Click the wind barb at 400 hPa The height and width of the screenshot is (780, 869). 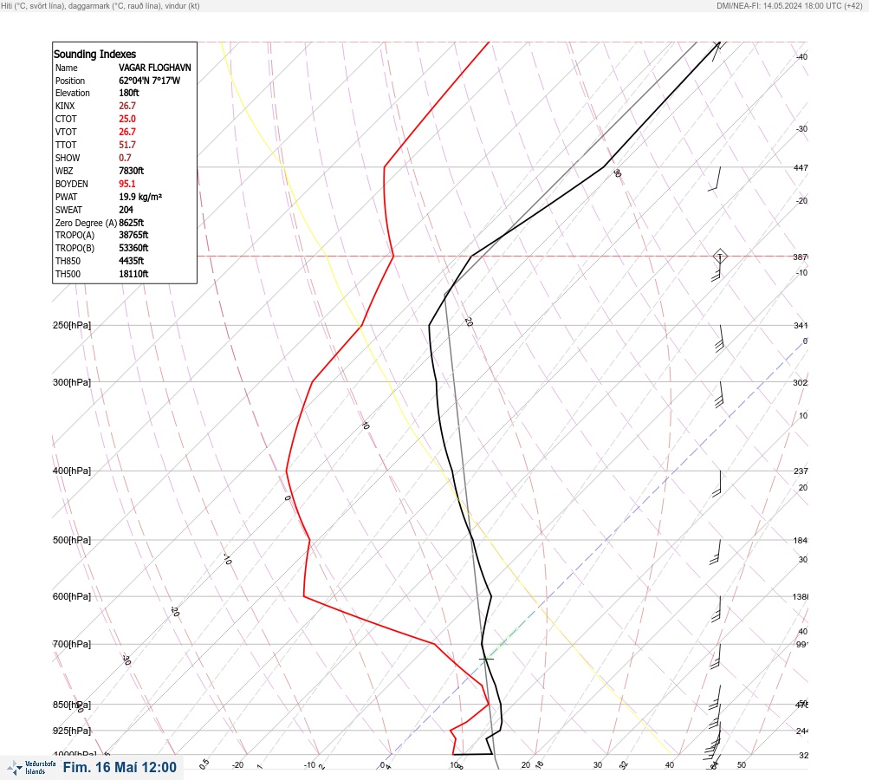pyautogui.click(x=719, y=484)
